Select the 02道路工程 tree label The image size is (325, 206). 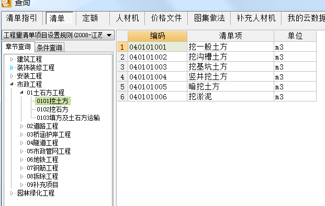[42, 126]
